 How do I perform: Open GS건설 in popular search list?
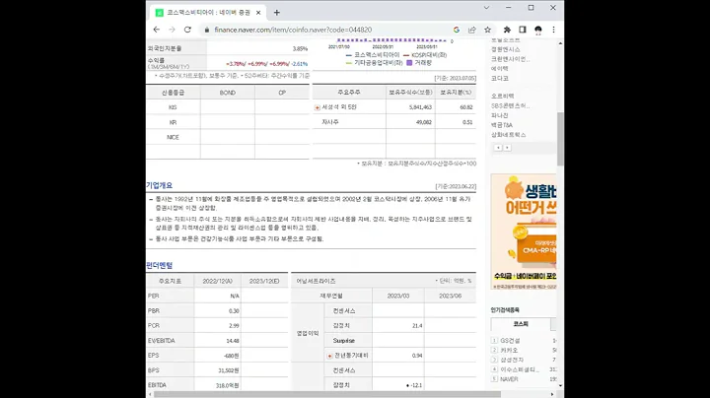510,341
